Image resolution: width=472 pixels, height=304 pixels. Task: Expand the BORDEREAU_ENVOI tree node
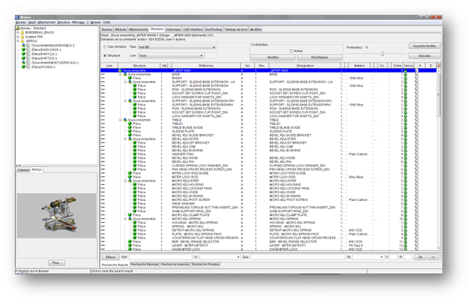18,32
